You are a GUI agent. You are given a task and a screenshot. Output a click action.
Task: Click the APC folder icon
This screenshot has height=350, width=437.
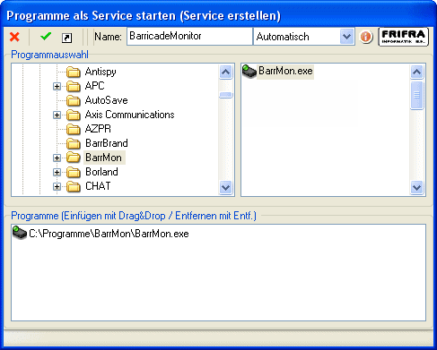click(x=74, y=86)
